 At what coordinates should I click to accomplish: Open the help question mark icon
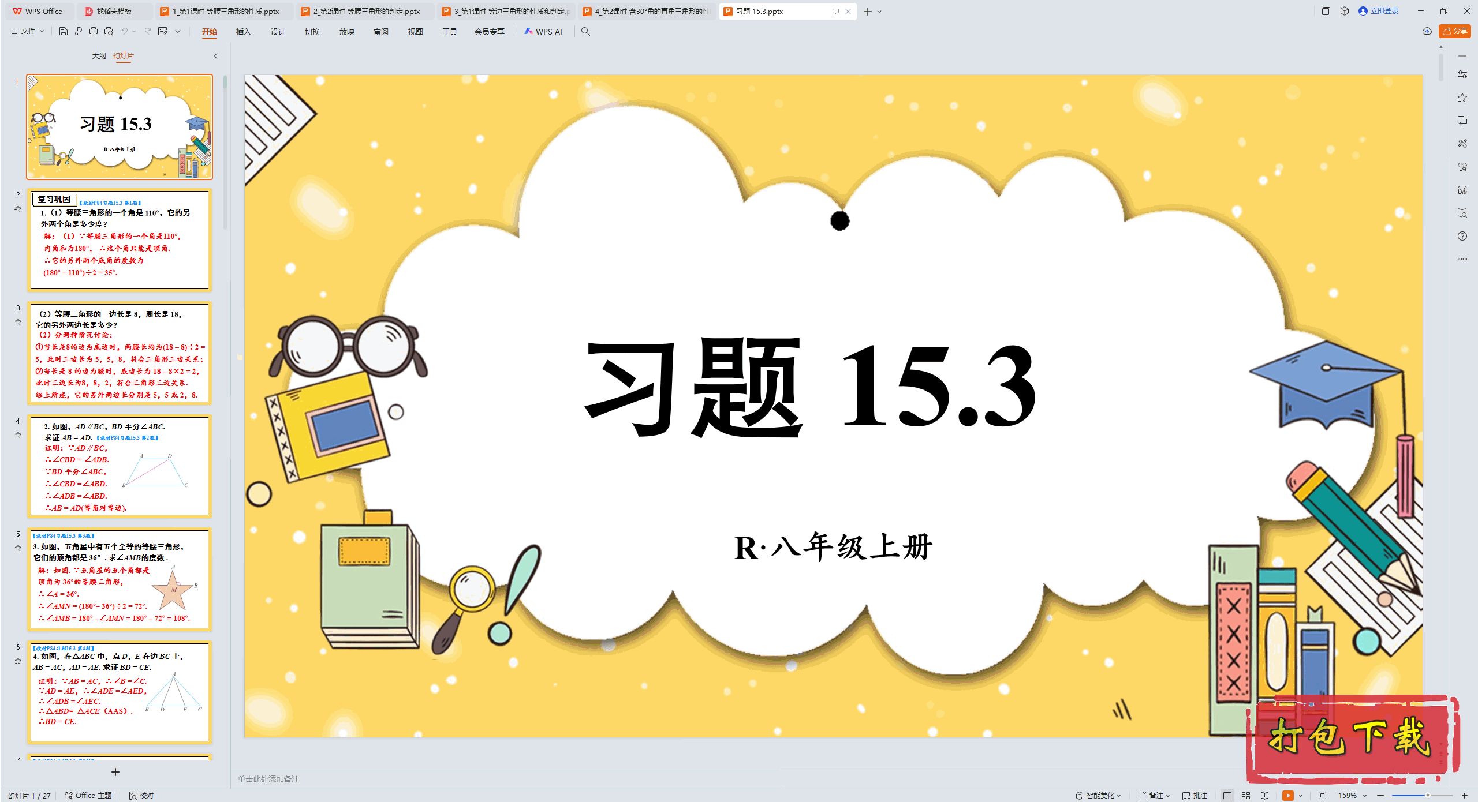point(1462,236)
